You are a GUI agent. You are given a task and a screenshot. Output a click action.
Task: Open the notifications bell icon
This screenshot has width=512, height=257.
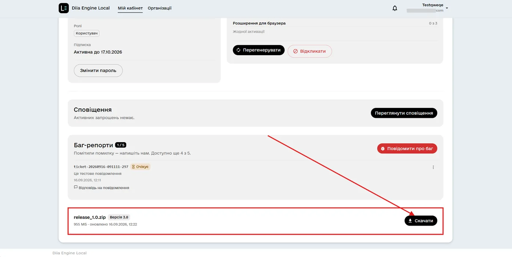click(x=395, y=8)
